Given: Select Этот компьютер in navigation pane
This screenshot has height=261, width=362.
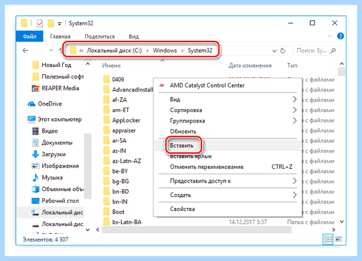Looking at the screenshot, I should [x=54, y=119].
